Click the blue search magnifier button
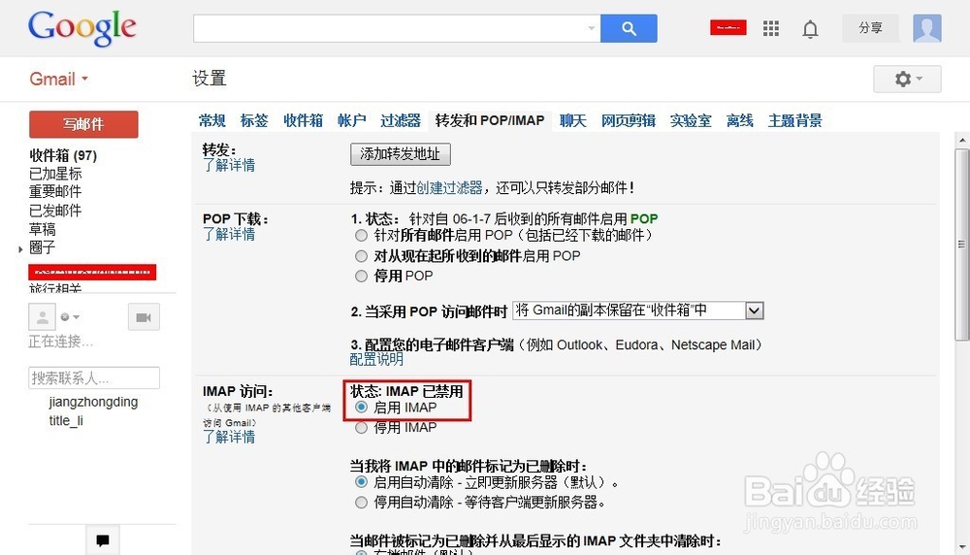Image resolution: width=970 pixels, height=555 pixels. point(629,28)
